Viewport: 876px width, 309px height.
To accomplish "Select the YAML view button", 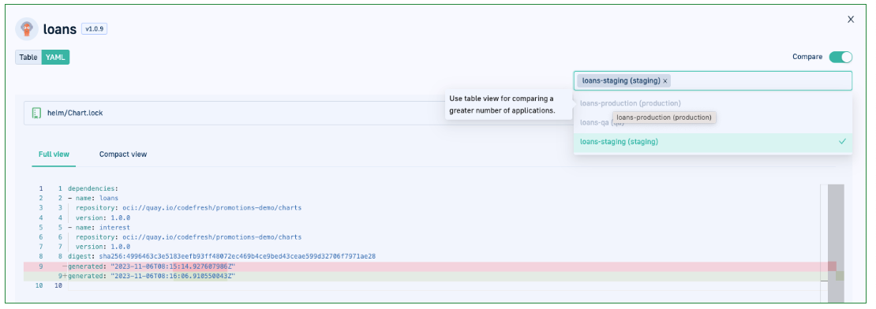I will tap(55, 57).
